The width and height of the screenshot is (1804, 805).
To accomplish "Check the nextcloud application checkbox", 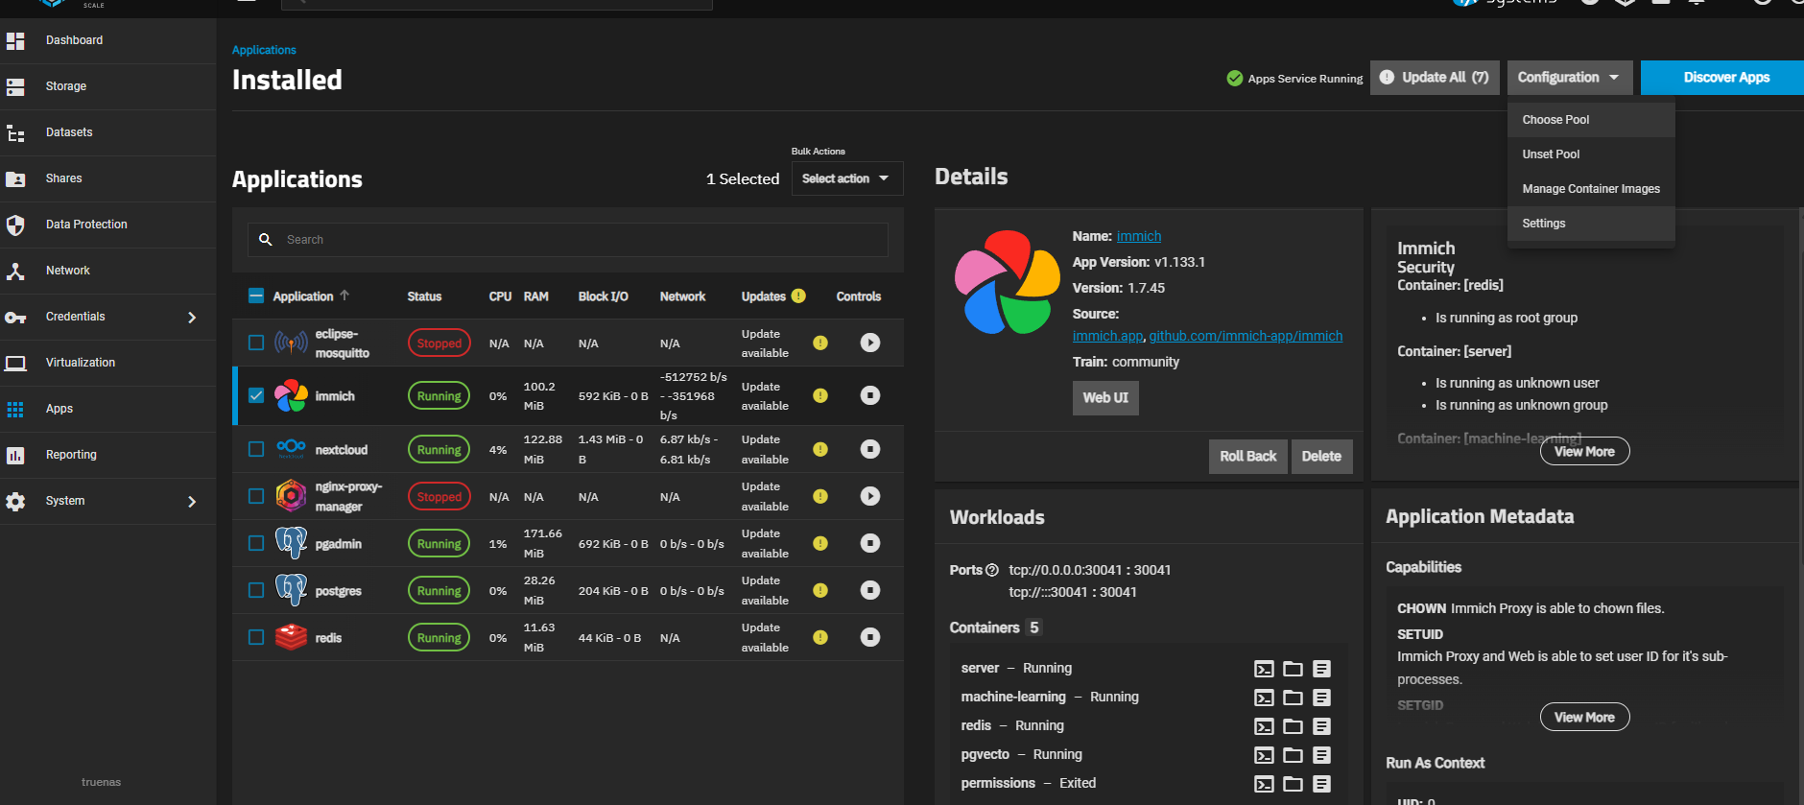I will (x=256, y=449).
